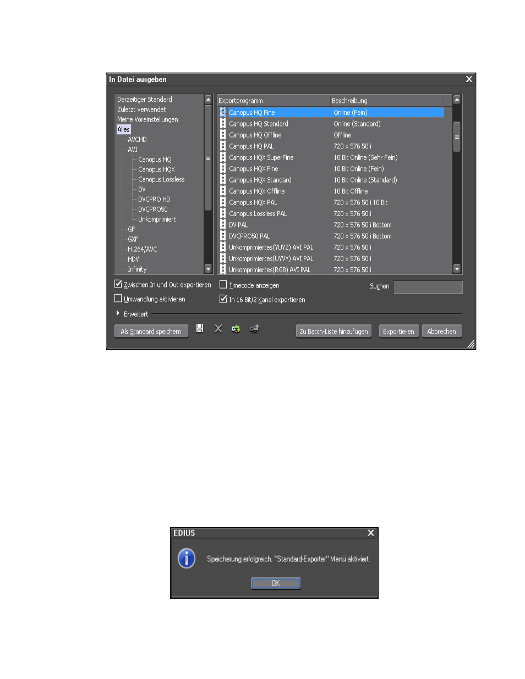This screenshot has height=679, width=525.
Task: Click the category tree scrollbar up arrow
Action: coord(208,100)
